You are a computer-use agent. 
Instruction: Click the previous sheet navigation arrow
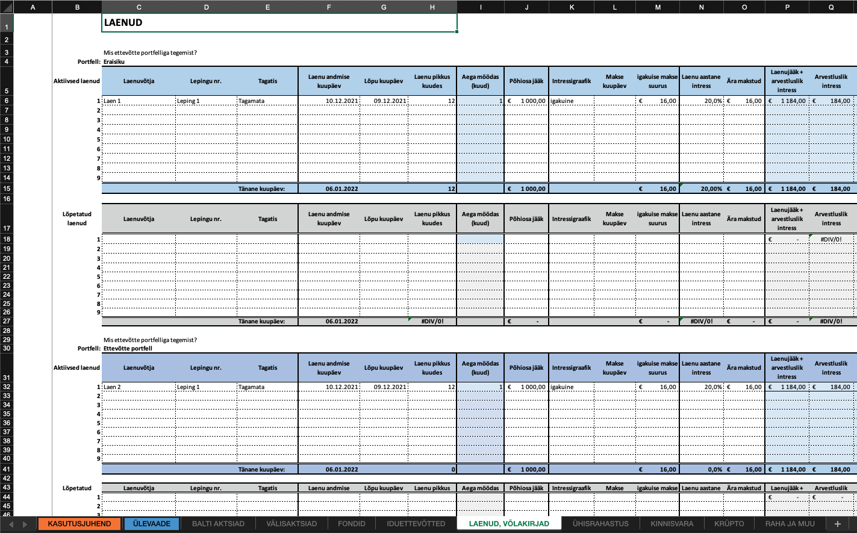tap(11, 524)
